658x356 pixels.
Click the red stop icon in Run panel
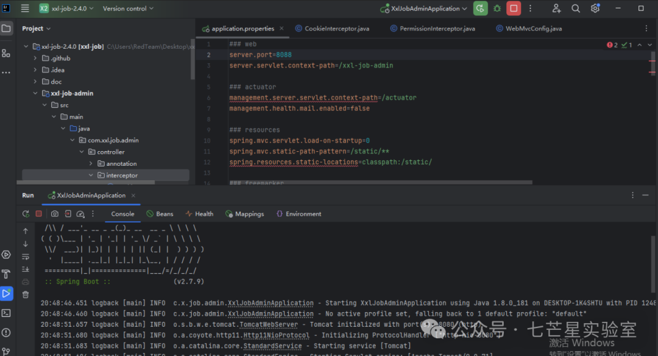coord(38,214)
